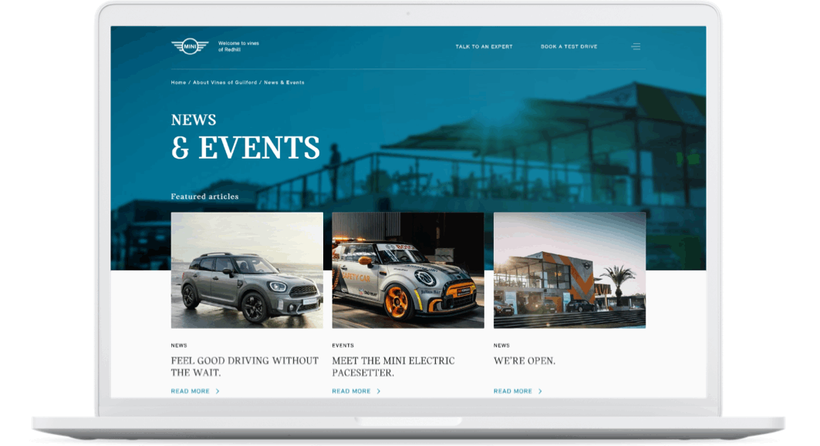
Task: Open Meet the MINI Electric Pacesetter headline
Action: point(393,367)
